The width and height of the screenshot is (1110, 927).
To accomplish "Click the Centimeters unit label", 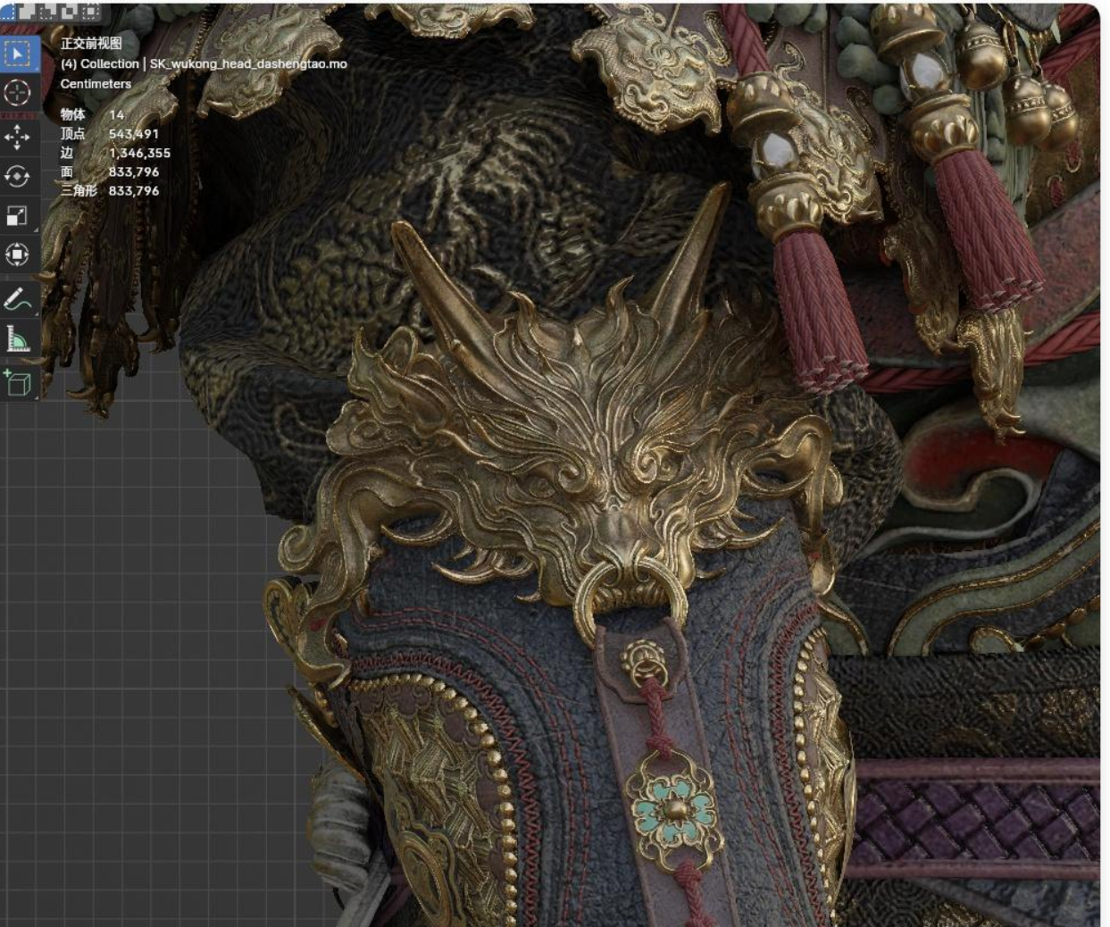I will [96, 83].
